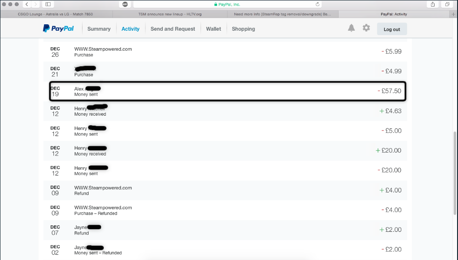This screenshot has height=260, width=458.
Task: Open the settings gear in PayPal
Action: point(366,28)
